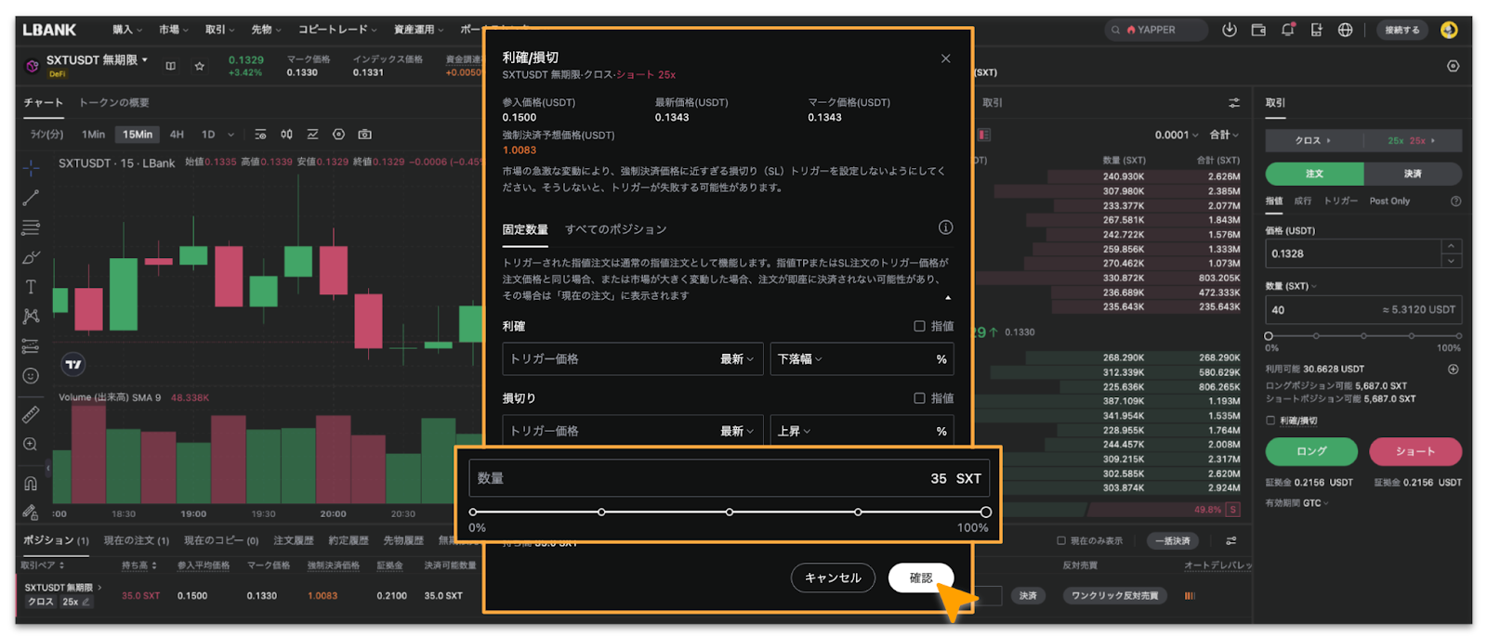Switch to すべてのポジション tab

pos(615,229)
